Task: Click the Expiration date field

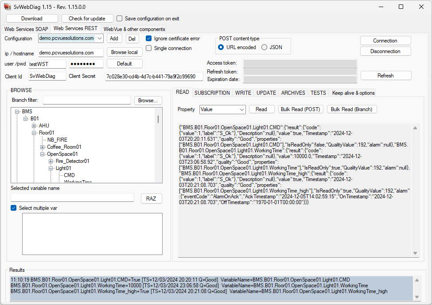Action: pos(300,79)
